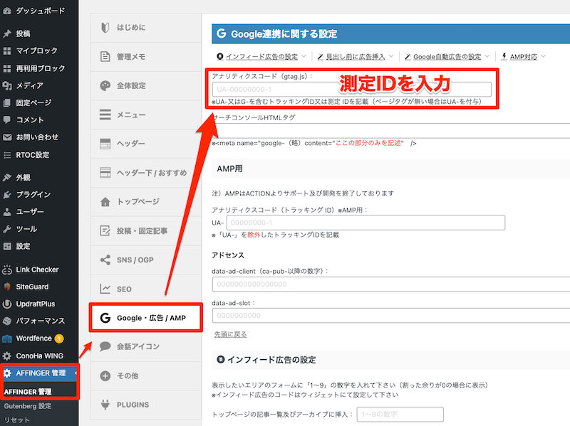
Task: Expand the AMP対応 dropdown link
Action: [x=524, y=56]
